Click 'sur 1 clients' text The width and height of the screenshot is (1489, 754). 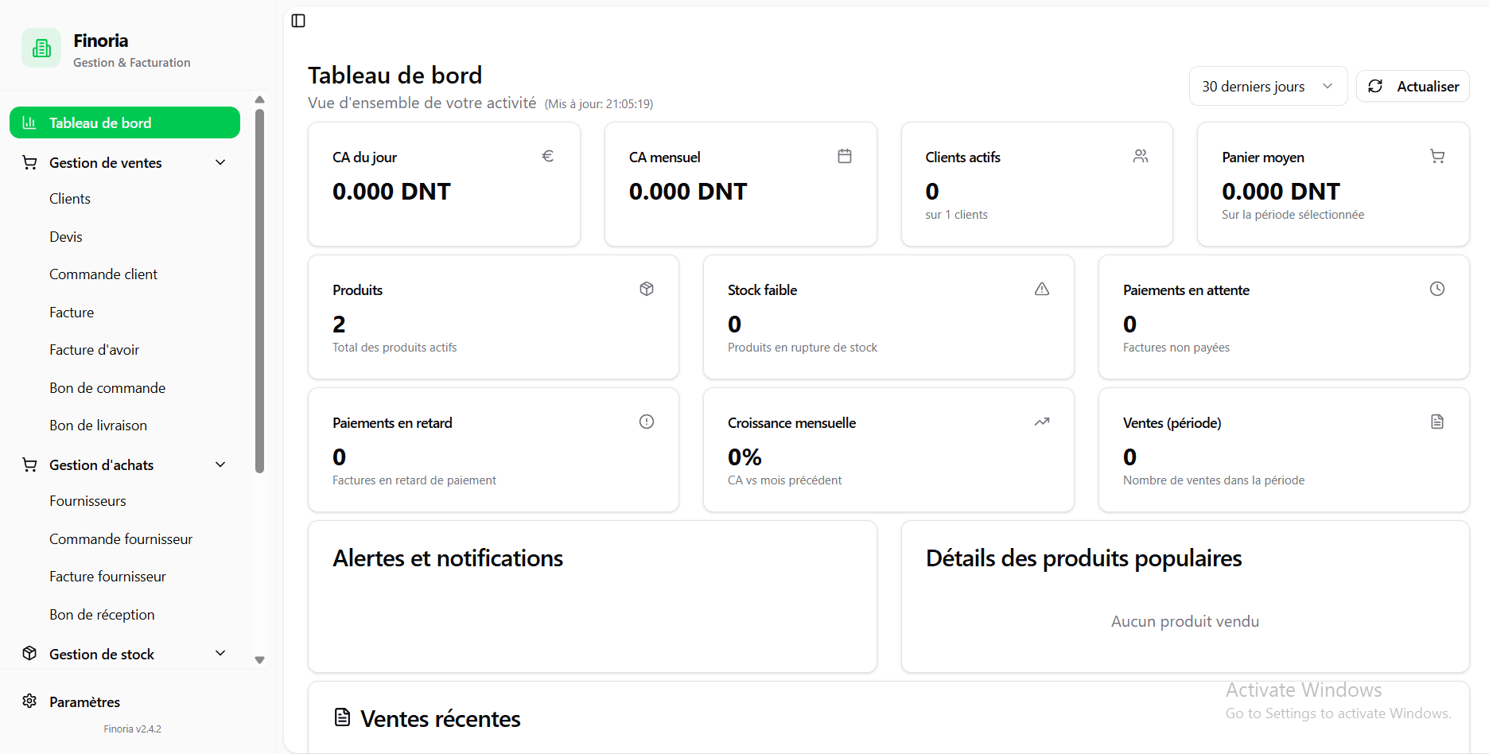pyautogui.click(x=956, y=215)
